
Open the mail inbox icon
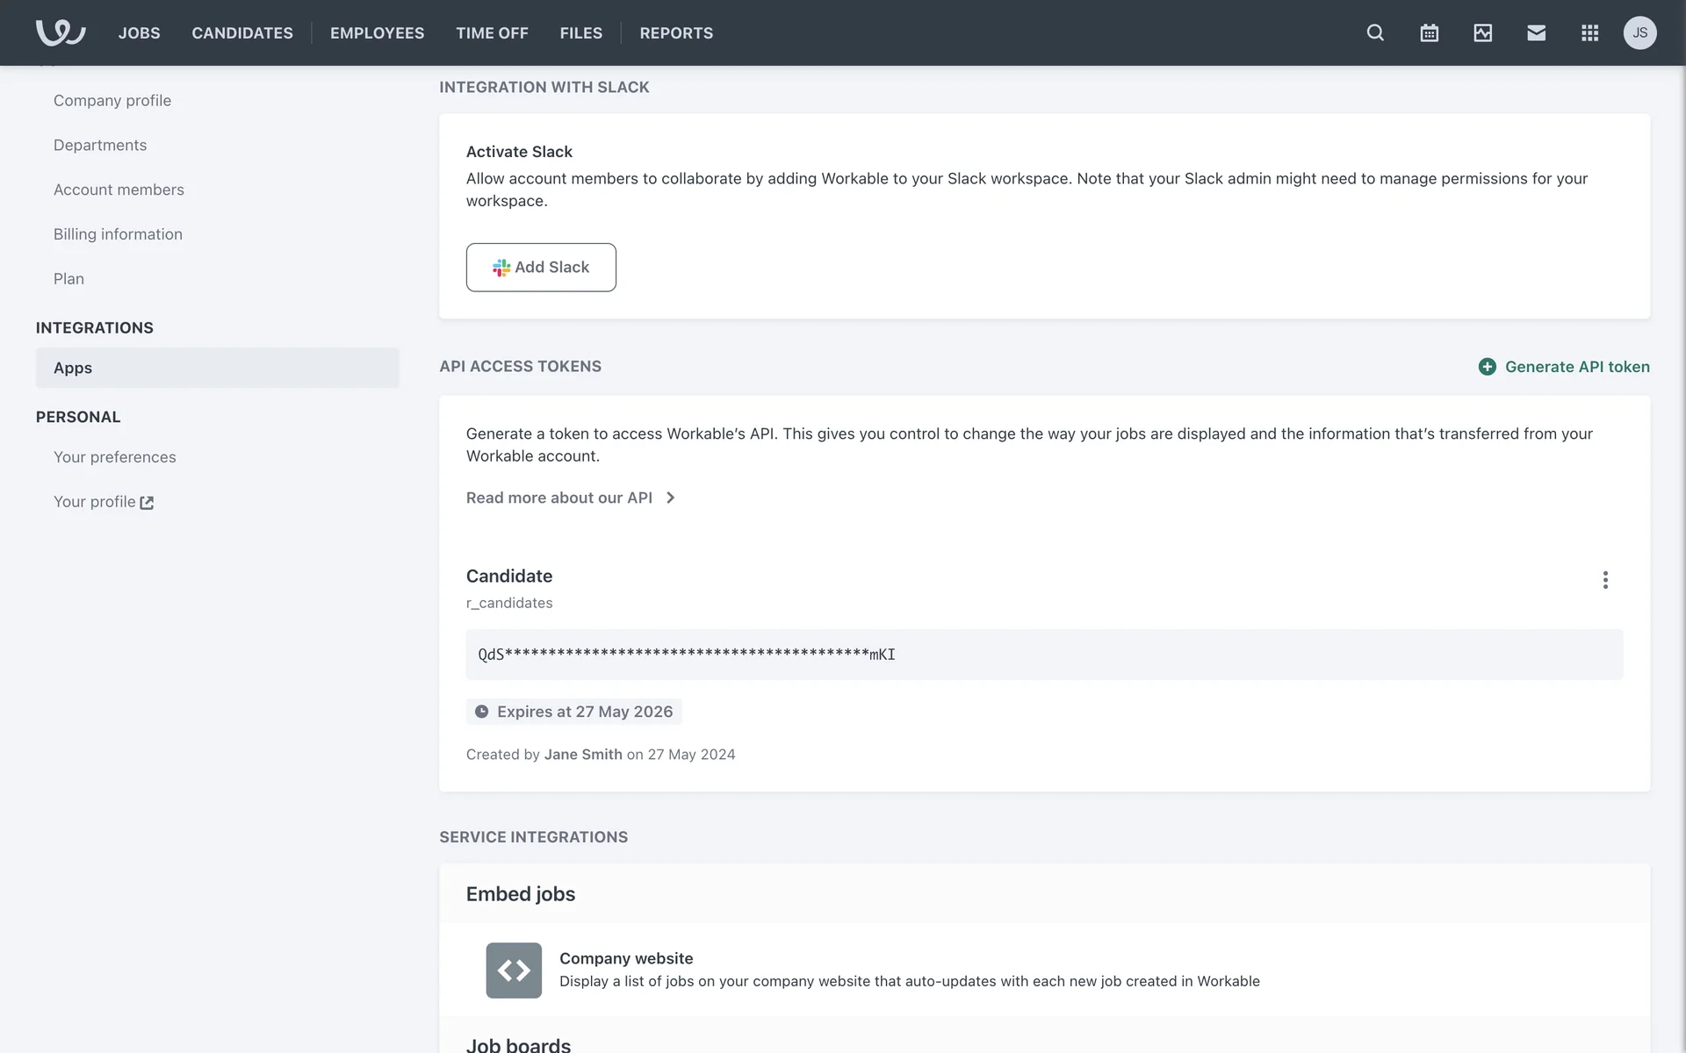1536,32
